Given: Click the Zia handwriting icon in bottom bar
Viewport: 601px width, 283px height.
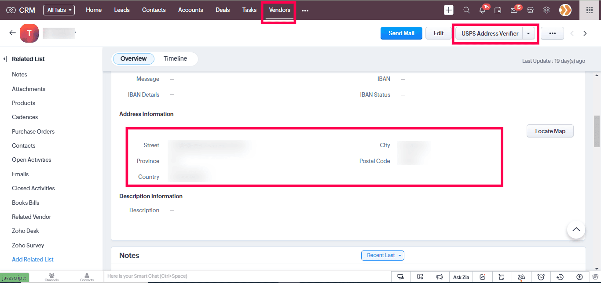Looking at the screenshot, I should [x=521, y=277].
